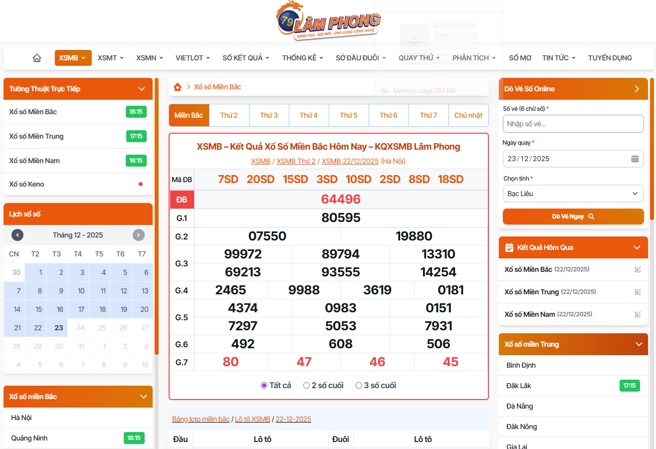Go to next month in calendar

[139, 235]
